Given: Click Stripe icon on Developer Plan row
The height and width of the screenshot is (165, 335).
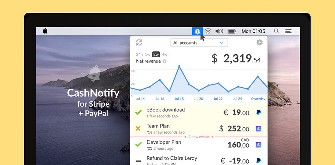Looking at the screenshot, I should click(x=258, y=145).
